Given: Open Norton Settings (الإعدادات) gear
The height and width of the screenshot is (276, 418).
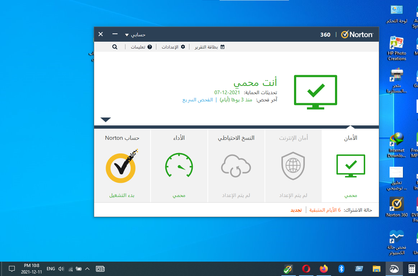Looking at the screenshot, I should [x=173, y=47].
